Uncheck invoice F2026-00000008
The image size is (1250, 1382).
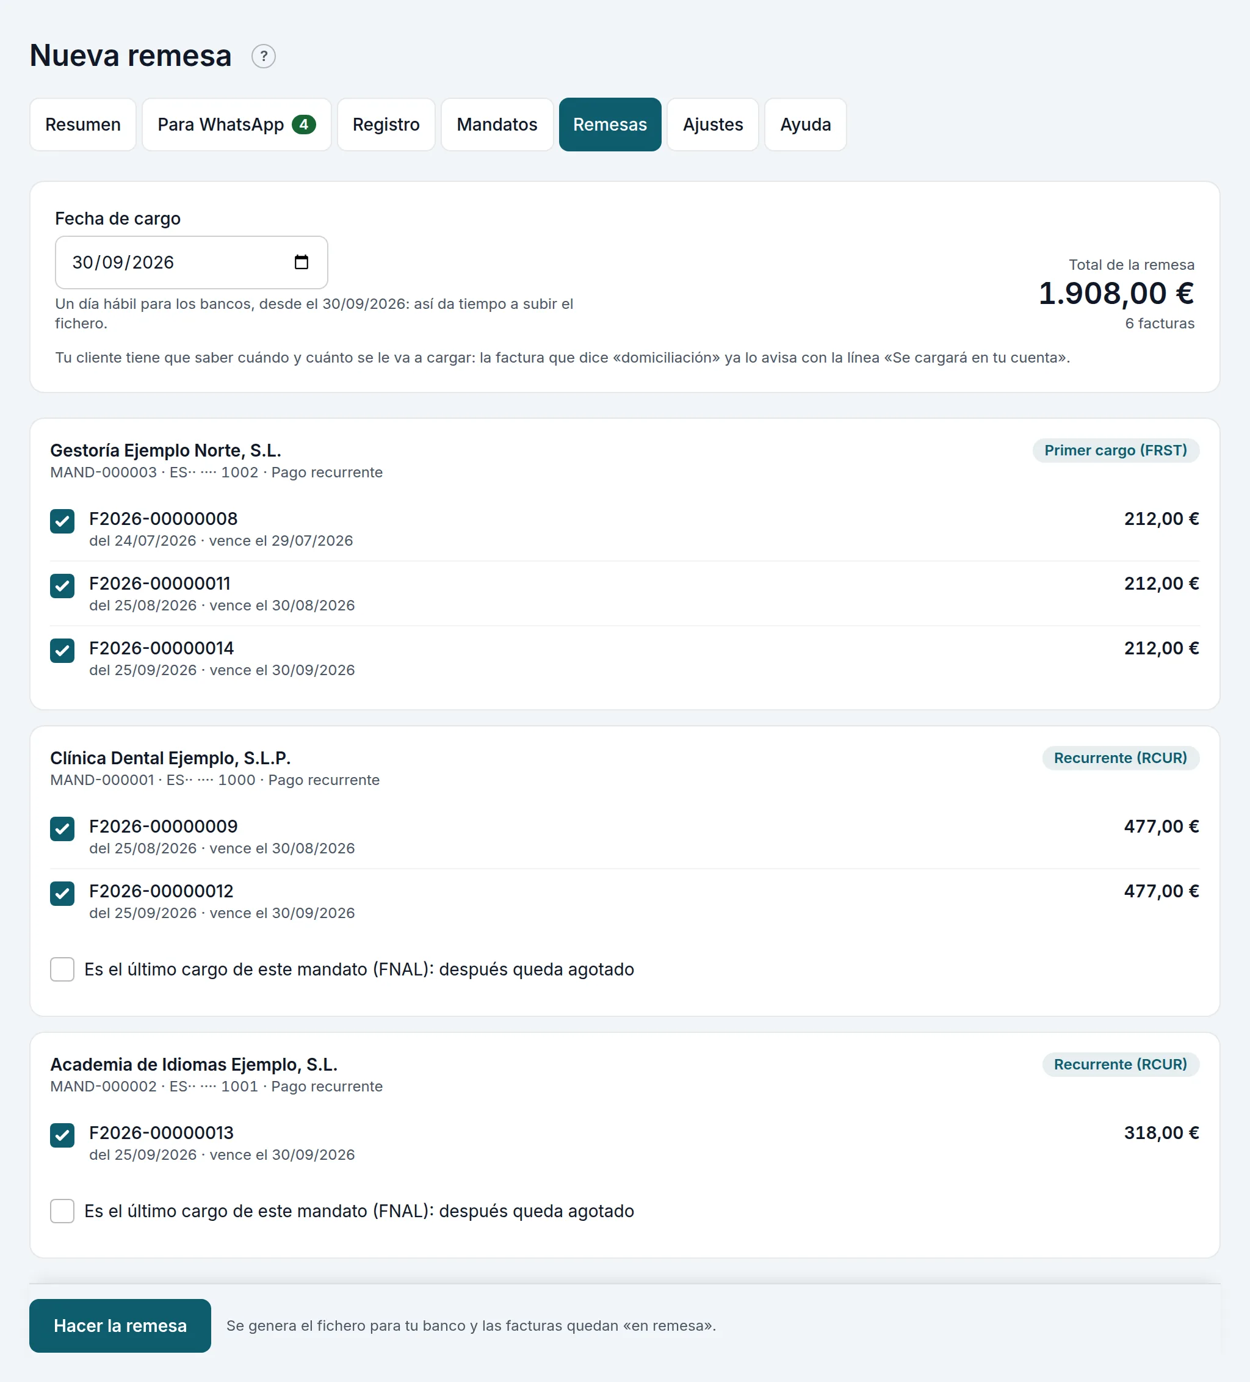tap(62, 521)
